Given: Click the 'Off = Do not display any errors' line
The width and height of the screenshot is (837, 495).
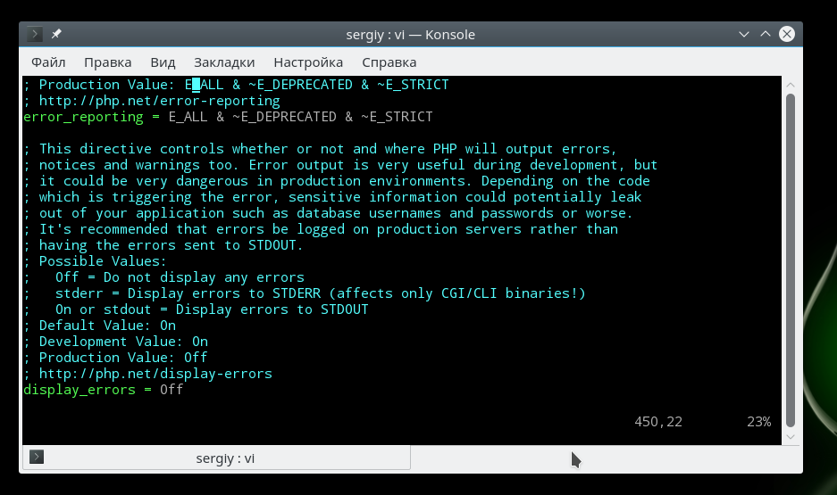Looking at the screenshot, I should (163, 277).
